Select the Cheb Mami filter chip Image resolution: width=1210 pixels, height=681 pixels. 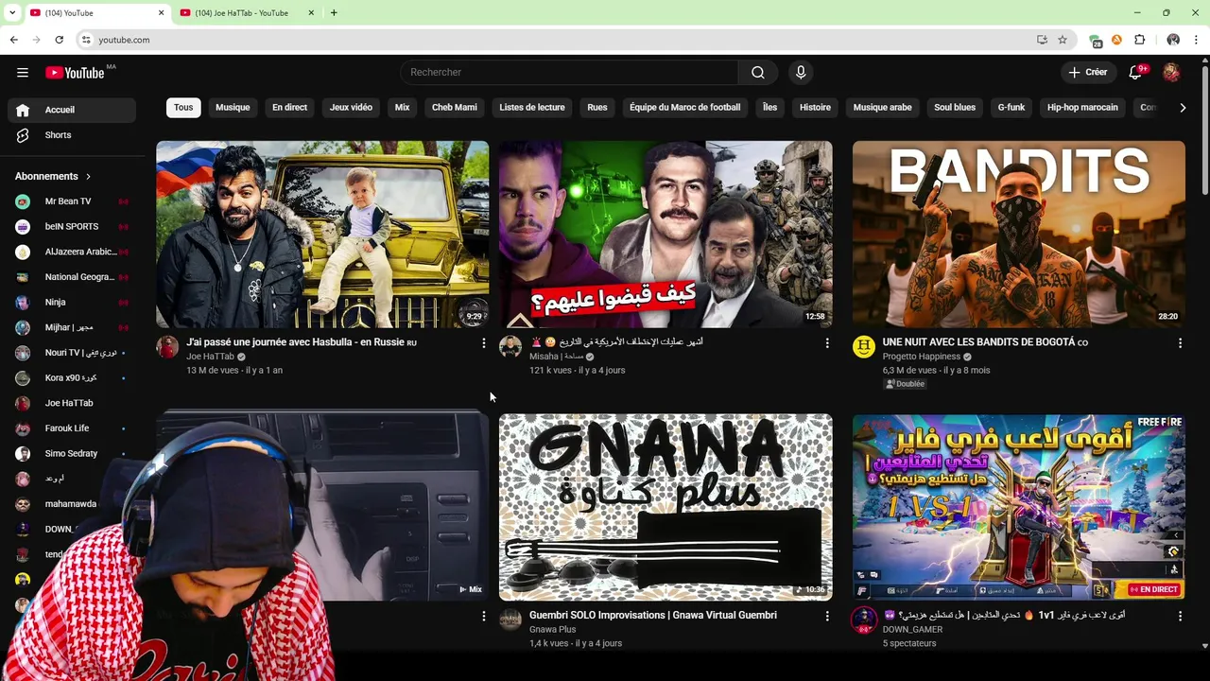point(455,108)
